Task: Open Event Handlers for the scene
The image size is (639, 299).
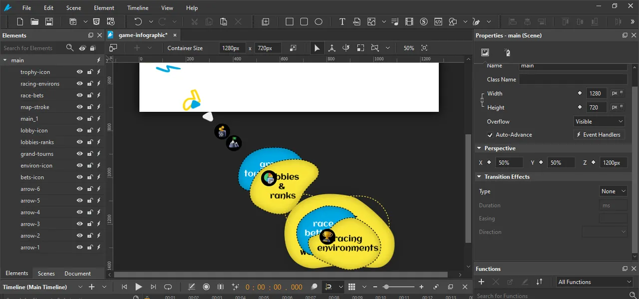Action: [599, 135]
